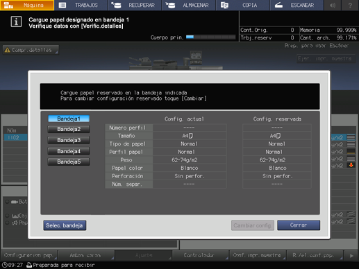Viewport: 359px width, 269px height.
Task: Click Blanco under Config. reservada
Action: point(277,168)
